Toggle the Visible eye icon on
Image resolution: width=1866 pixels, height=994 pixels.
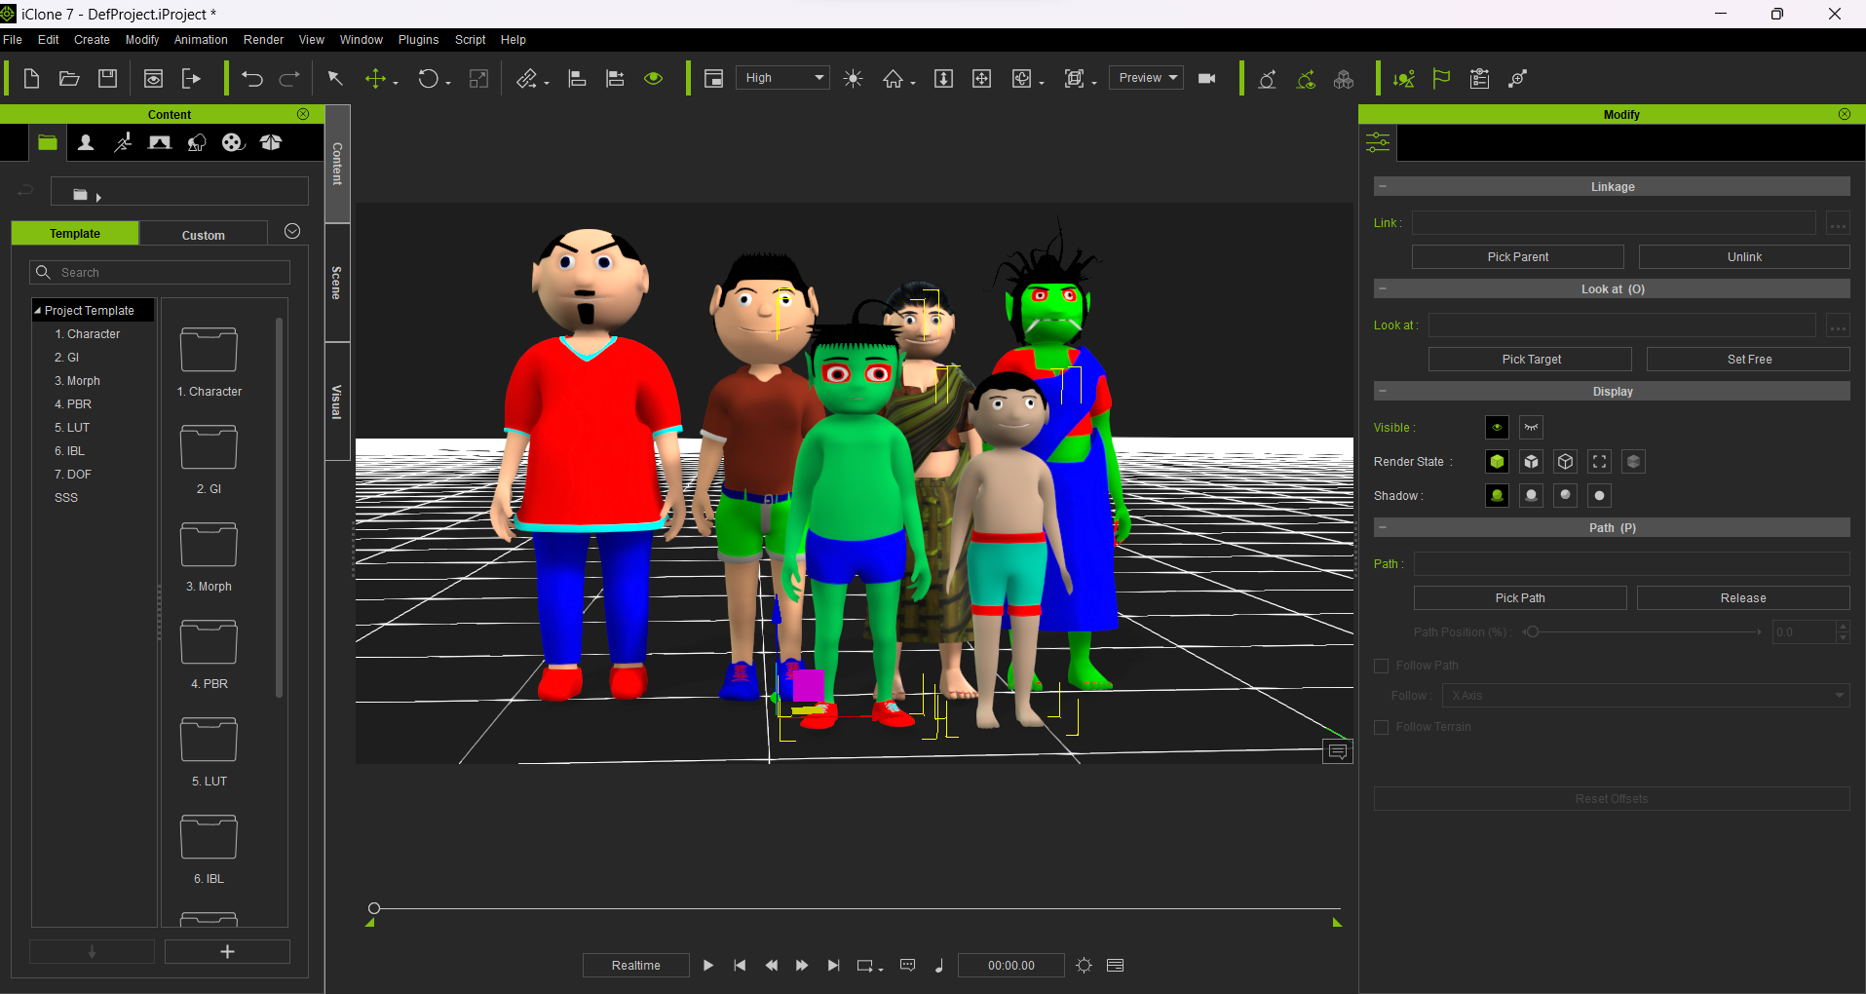coord(1497,428)
